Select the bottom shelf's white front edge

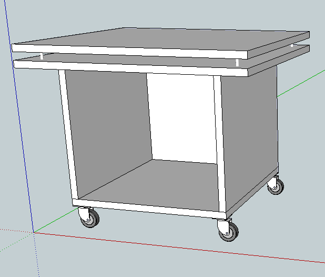tap(149, 209)
